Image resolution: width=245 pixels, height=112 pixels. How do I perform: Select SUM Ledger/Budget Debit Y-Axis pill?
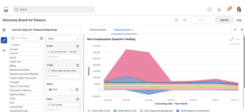63,71
